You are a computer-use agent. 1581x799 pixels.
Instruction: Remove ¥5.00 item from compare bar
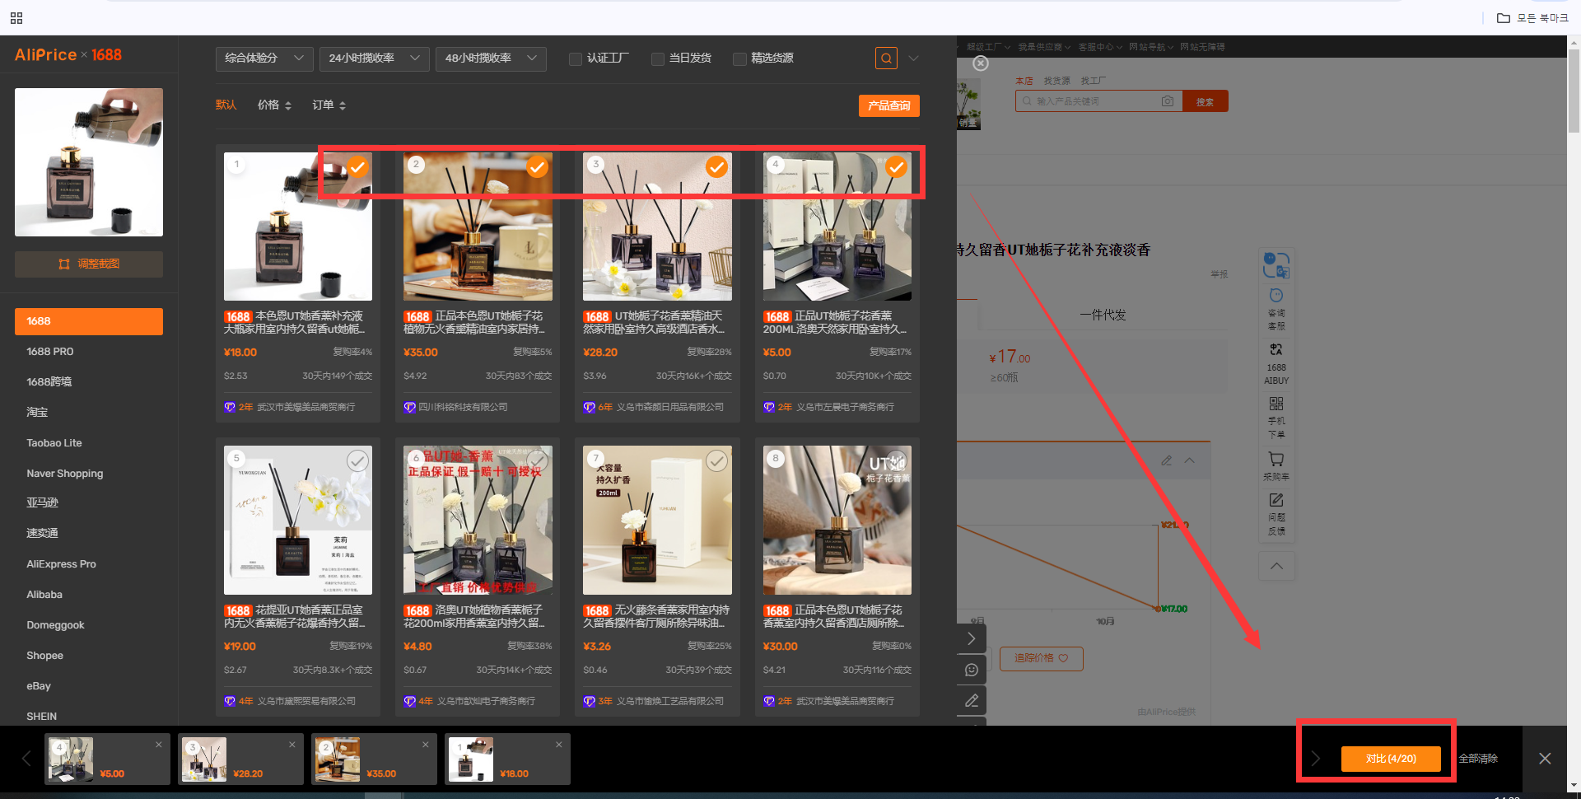click(159, 745)
